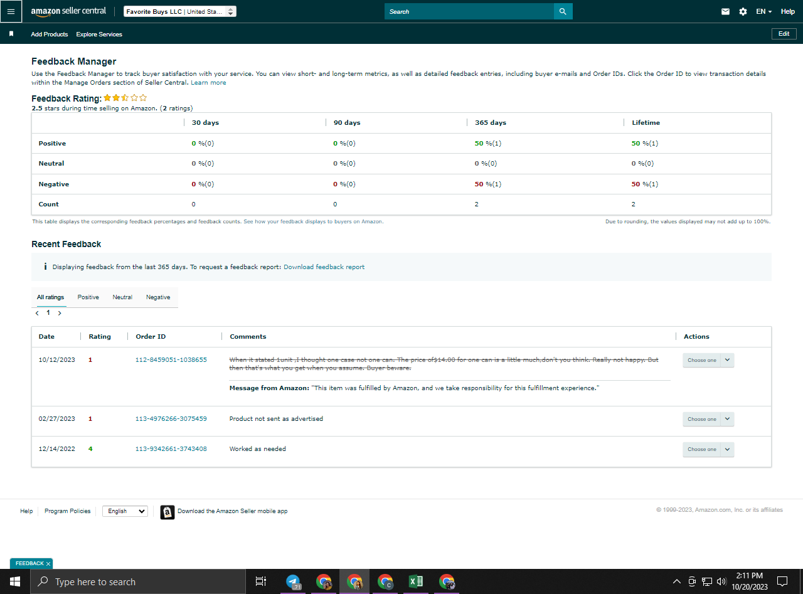Expand action arrow for order 113-4976266-3075459

point(727,419)
